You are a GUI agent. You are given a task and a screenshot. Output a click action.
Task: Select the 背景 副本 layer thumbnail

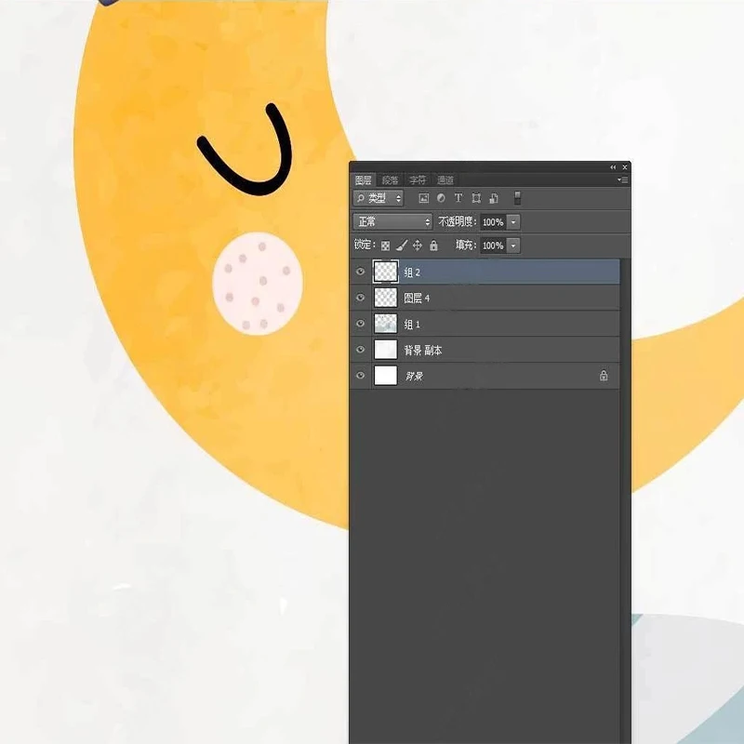(x=386, y=350)
